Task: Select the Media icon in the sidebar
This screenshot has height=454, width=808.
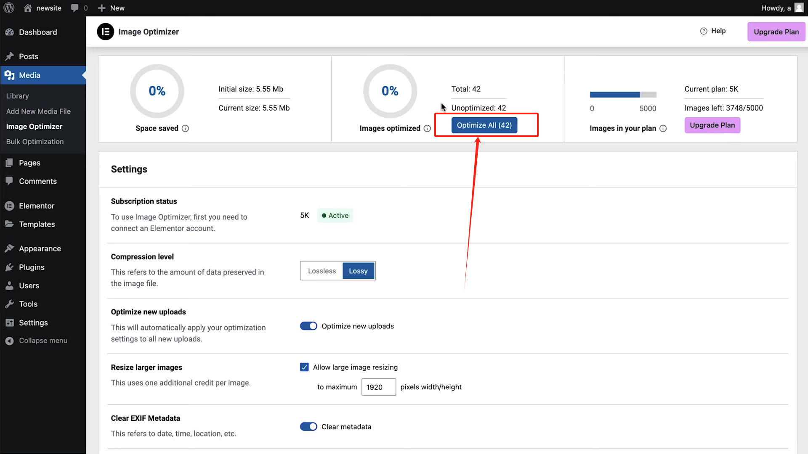Action: click(x=9, y=75)
